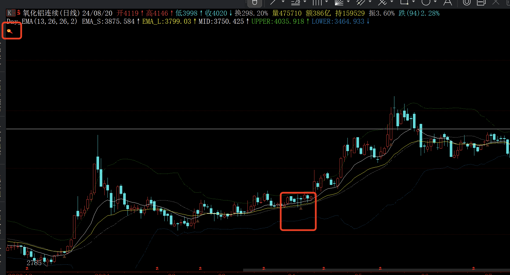
Task: Click the EMA_S:3875.584 value
Action: tap(108, 22)
